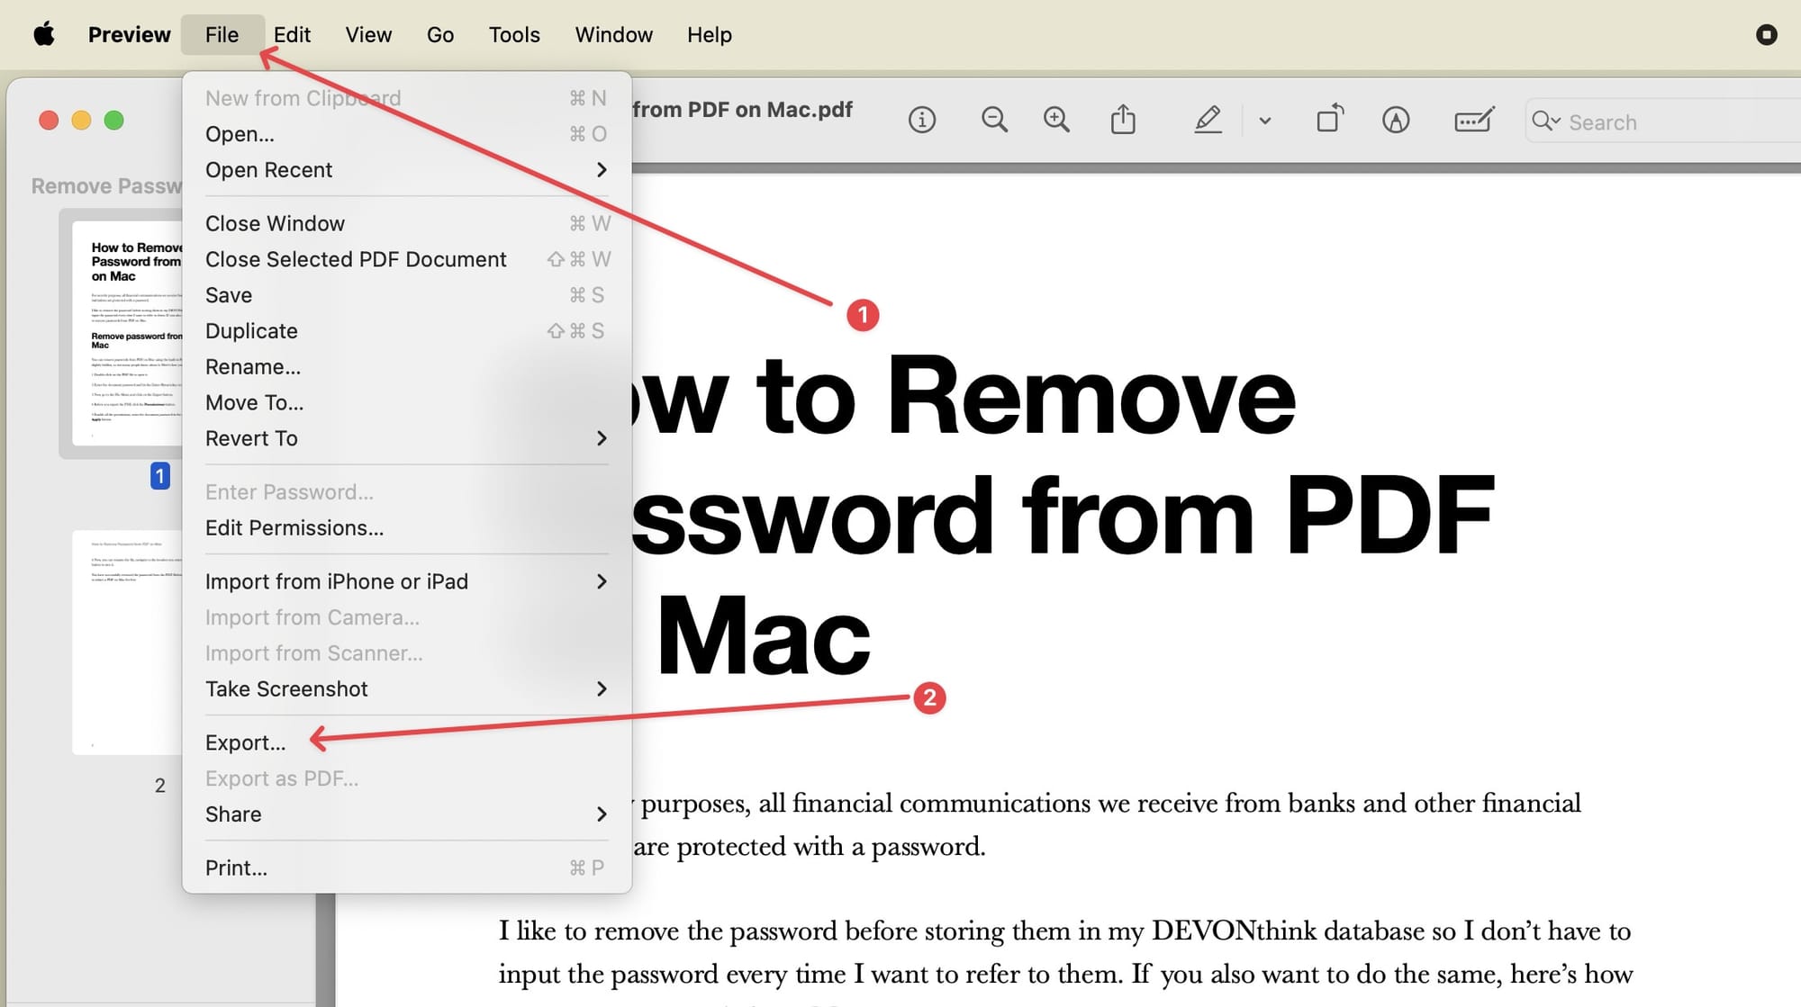Open the Go menu

pyautogui.click(x=439, y=35)
